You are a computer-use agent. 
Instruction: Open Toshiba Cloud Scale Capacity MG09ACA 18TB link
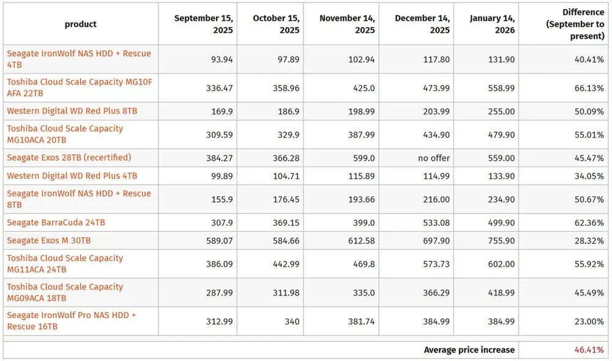[65, 287]
